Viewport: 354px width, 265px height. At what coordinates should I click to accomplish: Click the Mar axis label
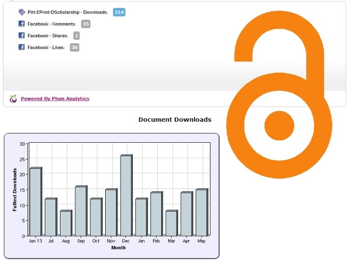point(172,241)
